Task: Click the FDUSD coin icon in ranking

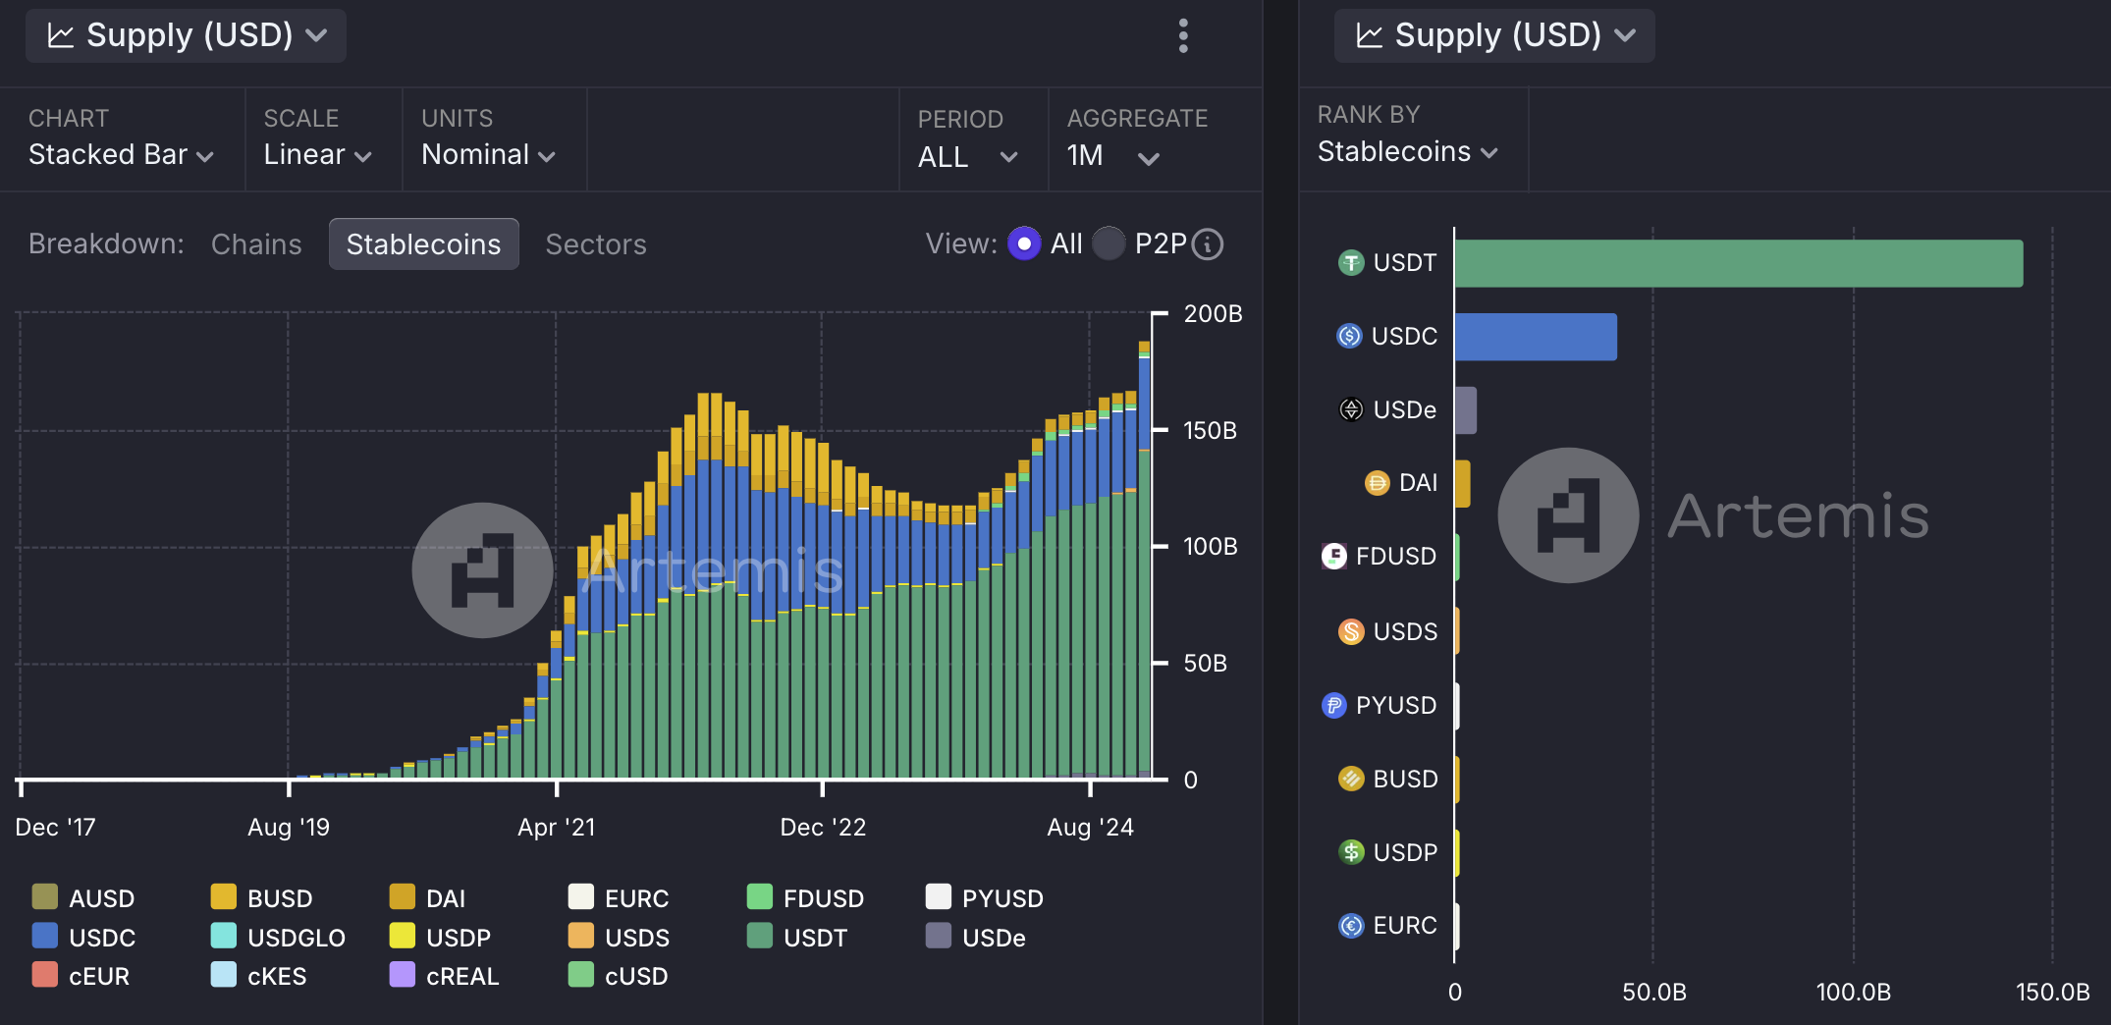Action: point(1334,557)
